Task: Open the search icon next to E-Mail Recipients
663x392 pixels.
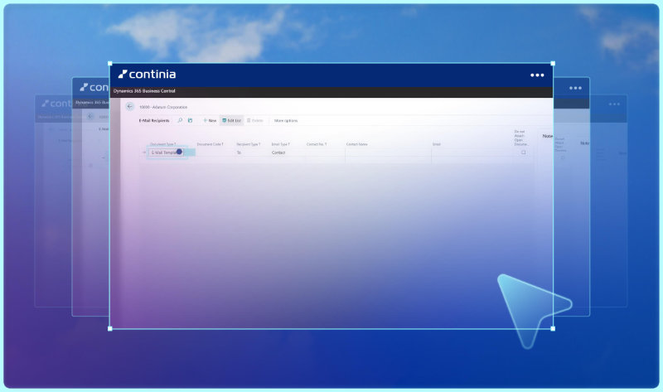Action: click(180, 120)
